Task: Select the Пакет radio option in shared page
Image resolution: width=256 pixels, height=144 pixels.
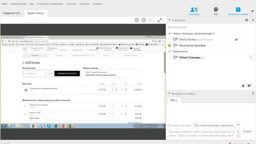Action: point(26,106)
